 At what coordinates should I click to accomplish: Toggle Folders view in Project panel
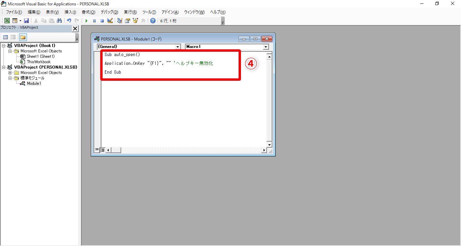click(x=23, y=37)
